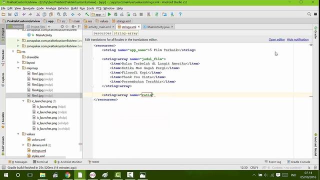Click the Open folder toolbar icon
The height and width of the screenshot is (180, 320).
pyautogui.click(x=3, y=14)
